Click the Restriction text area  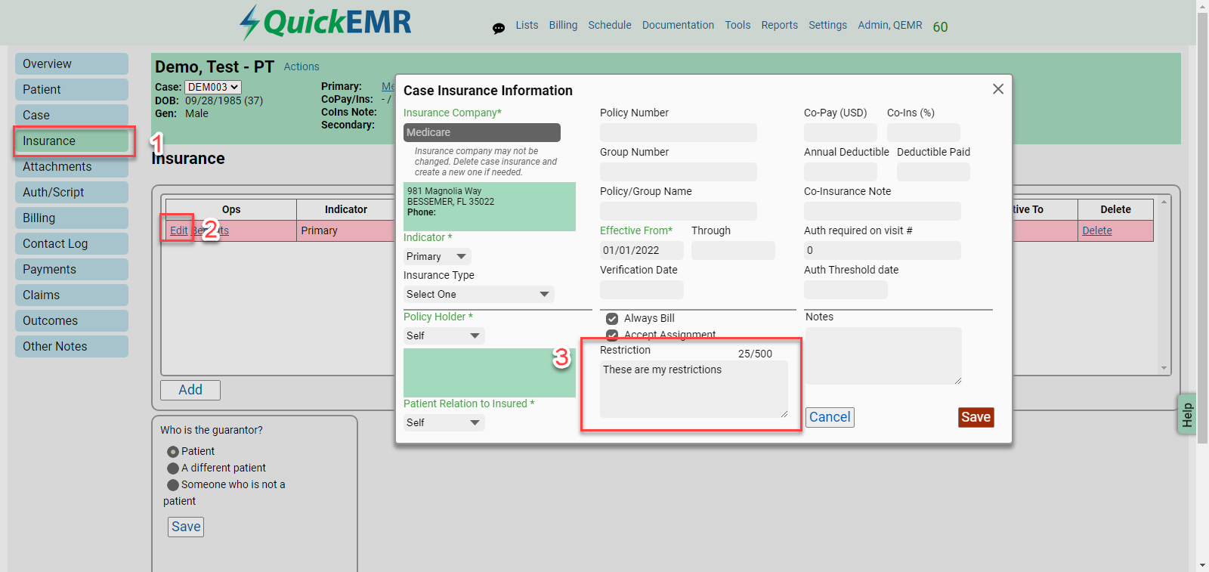coord(694,389)
